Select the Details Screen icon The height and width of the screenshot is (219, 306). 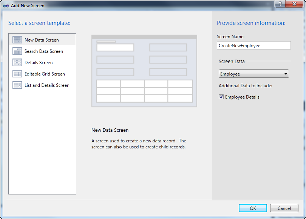point(17,62)
